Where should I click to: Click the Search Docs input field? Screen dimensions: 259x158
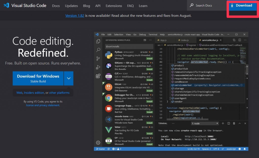(x=206, y=6)
